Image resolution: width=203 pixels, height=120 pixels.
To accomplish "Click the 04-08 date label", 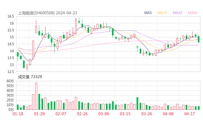I will [x=168, y=114].
